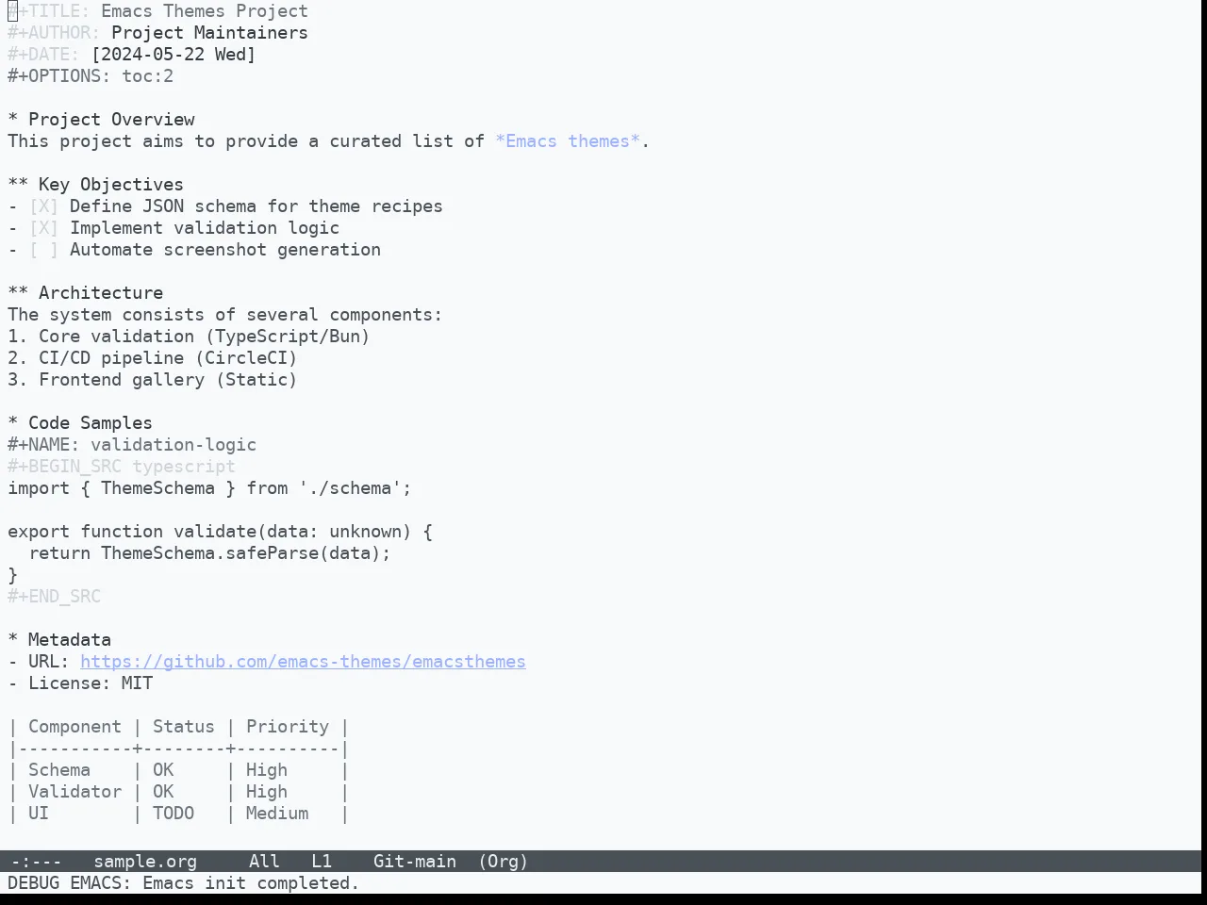Check the 'Automate screenshot generation' checkbox
Viewport: 1207px width, 905px height.
[43, 250]
